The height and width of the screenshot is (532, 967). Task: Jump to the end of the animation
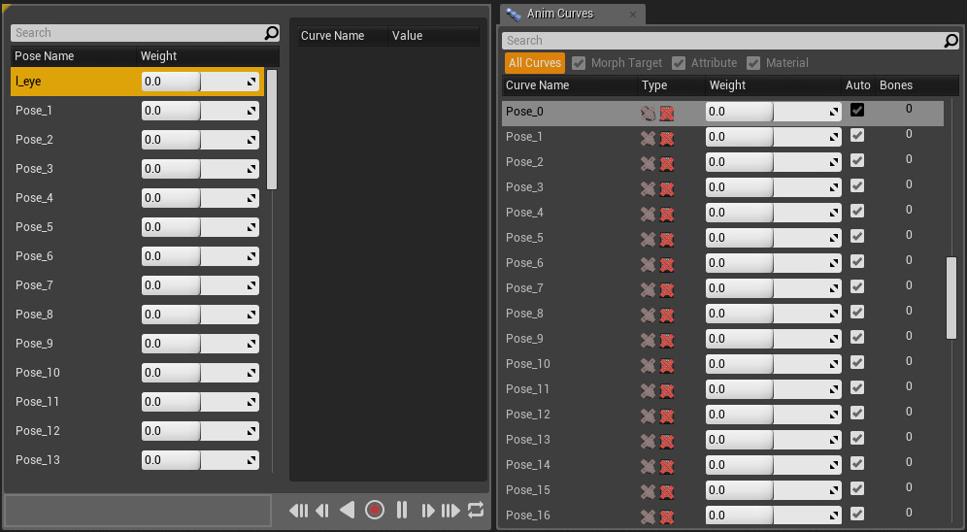click(x=450, y=510)
